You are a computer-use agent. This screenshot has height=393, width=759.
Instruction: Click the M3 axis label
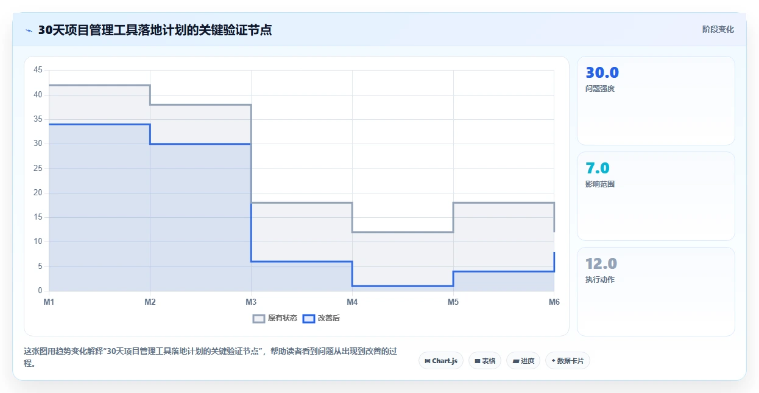[x=251, y=302]
